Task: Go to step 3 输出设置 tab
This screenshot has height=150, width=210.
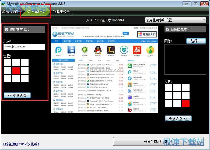Action: point(61,12)
